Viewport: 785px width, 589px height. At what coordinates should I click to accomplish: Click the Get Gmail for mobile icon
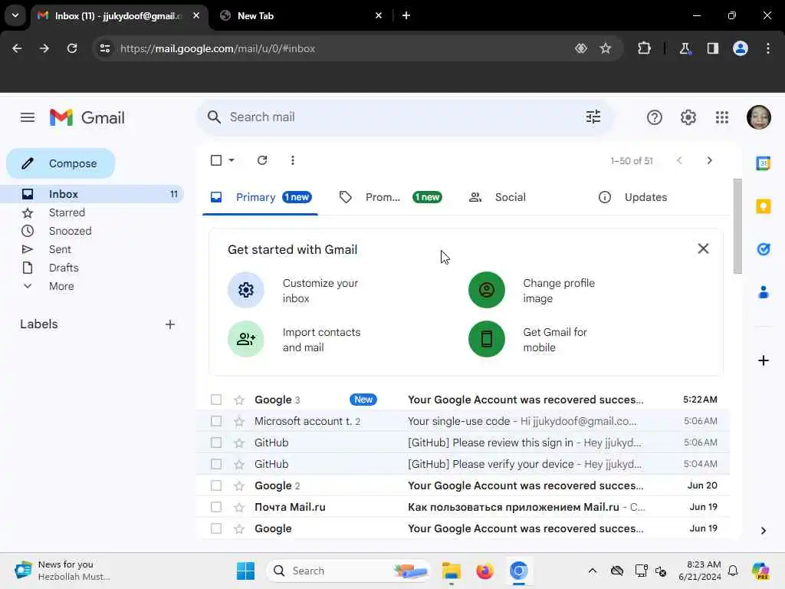487,339
